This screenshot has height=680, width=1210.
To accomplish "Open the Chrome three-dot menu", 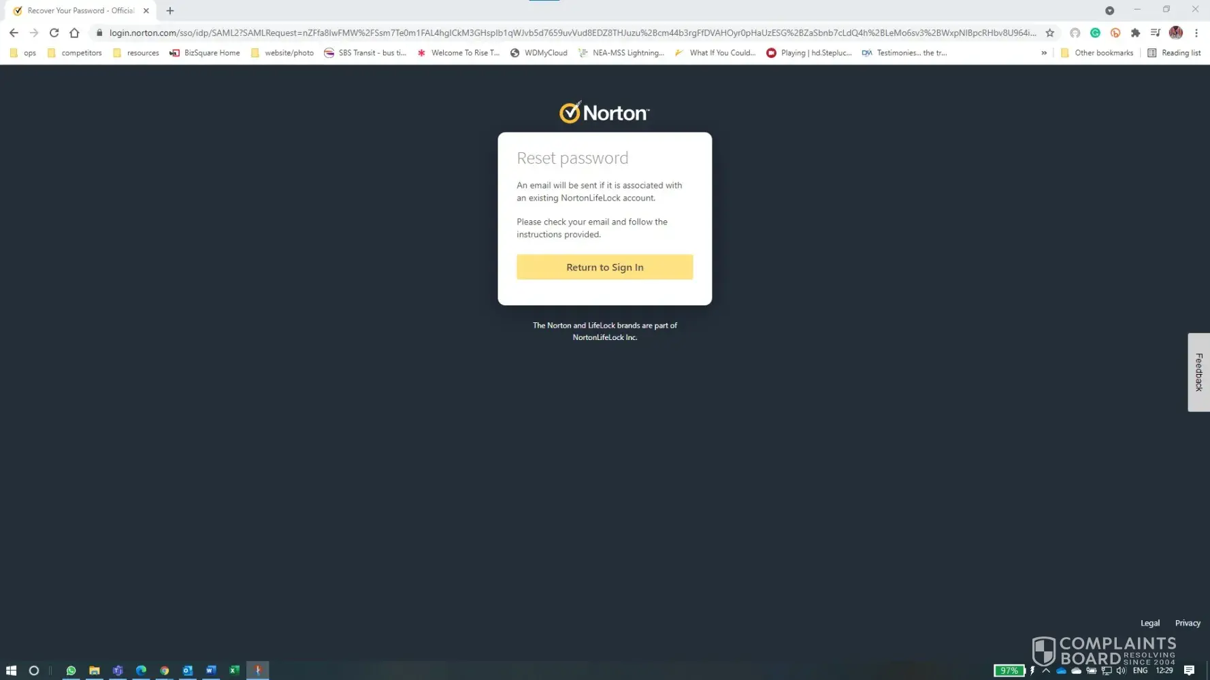I will [1196, 33].
